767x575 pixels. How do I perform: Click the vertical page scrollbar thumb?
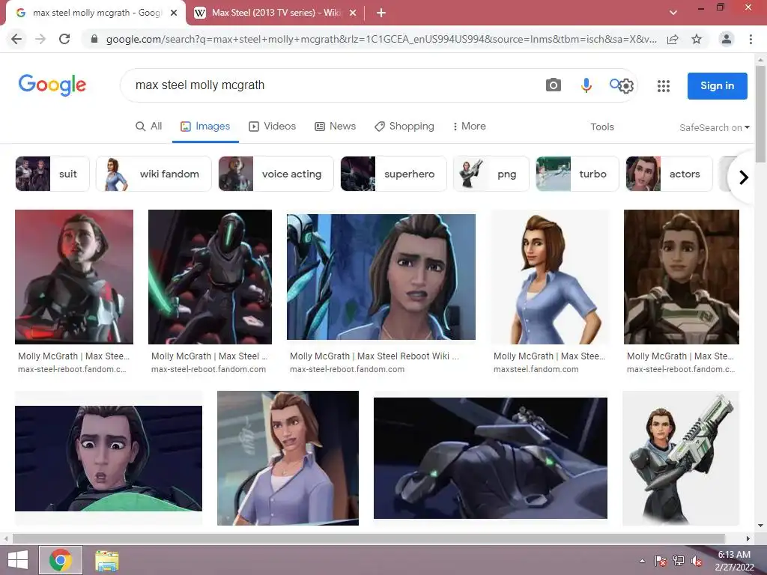(x=760, y=114)
